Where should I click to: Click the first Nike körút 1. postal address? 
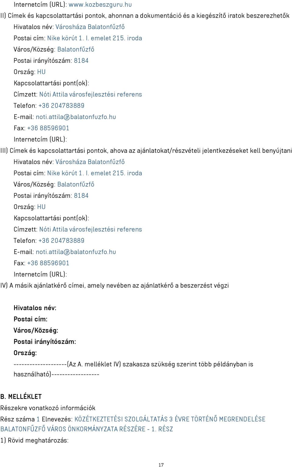coord(95,38)
